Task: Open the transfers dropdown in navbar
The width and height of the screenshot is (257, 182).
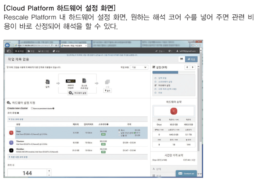Action: point(160,51)
